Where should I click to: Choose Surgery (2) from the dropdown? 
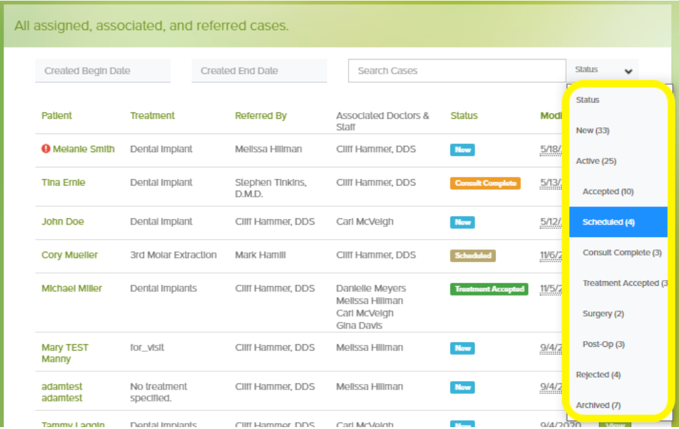[x=603, y=313]
